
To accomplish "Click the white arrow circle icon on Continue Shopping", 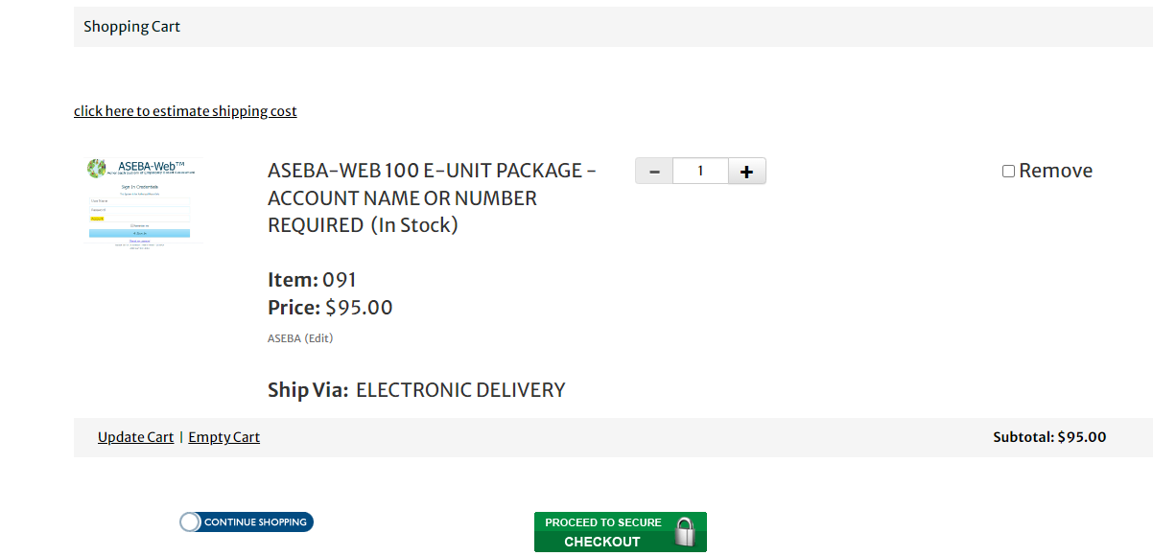I will click(190, 521).
